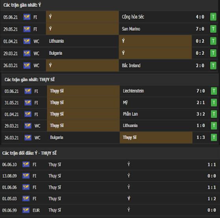Click the green T badge for Ý vs Cộng hòa Séc
Viewport: 220px width, 218px height.
tap(213, 17)
